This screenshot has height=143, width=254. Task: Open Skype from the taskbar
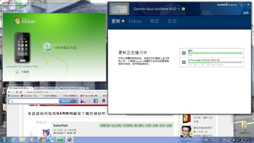click(51, 140)
